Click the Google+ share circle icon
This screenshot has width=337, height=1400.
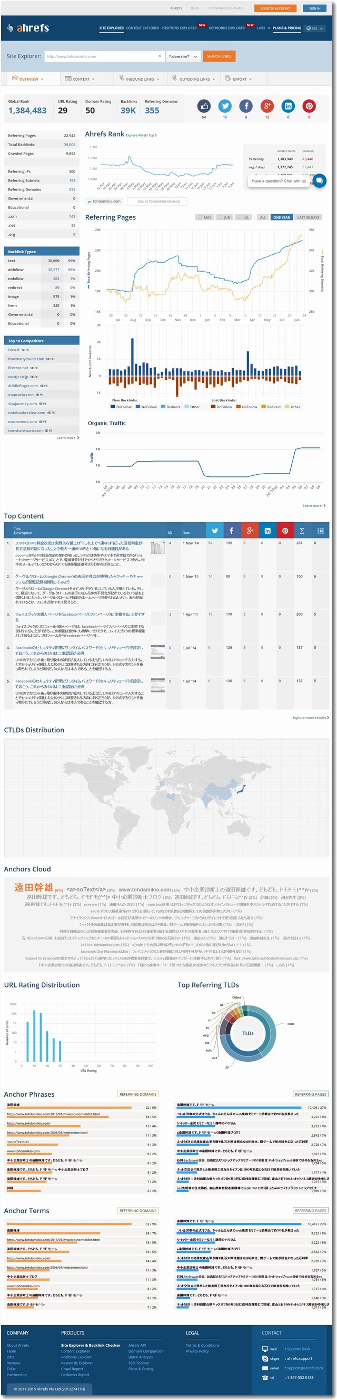267,106
